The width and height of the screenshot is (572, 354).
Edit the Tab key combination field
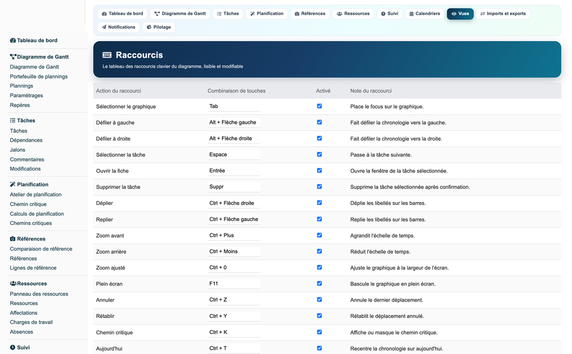coord(234,106)
